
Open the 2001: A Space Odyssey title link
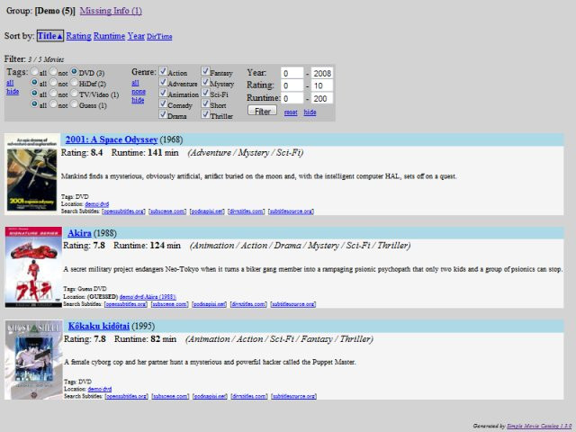[112, 139]
